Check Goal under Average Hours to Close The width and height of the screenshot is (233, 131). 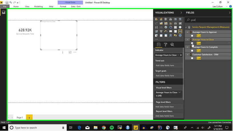pos(192,43)
